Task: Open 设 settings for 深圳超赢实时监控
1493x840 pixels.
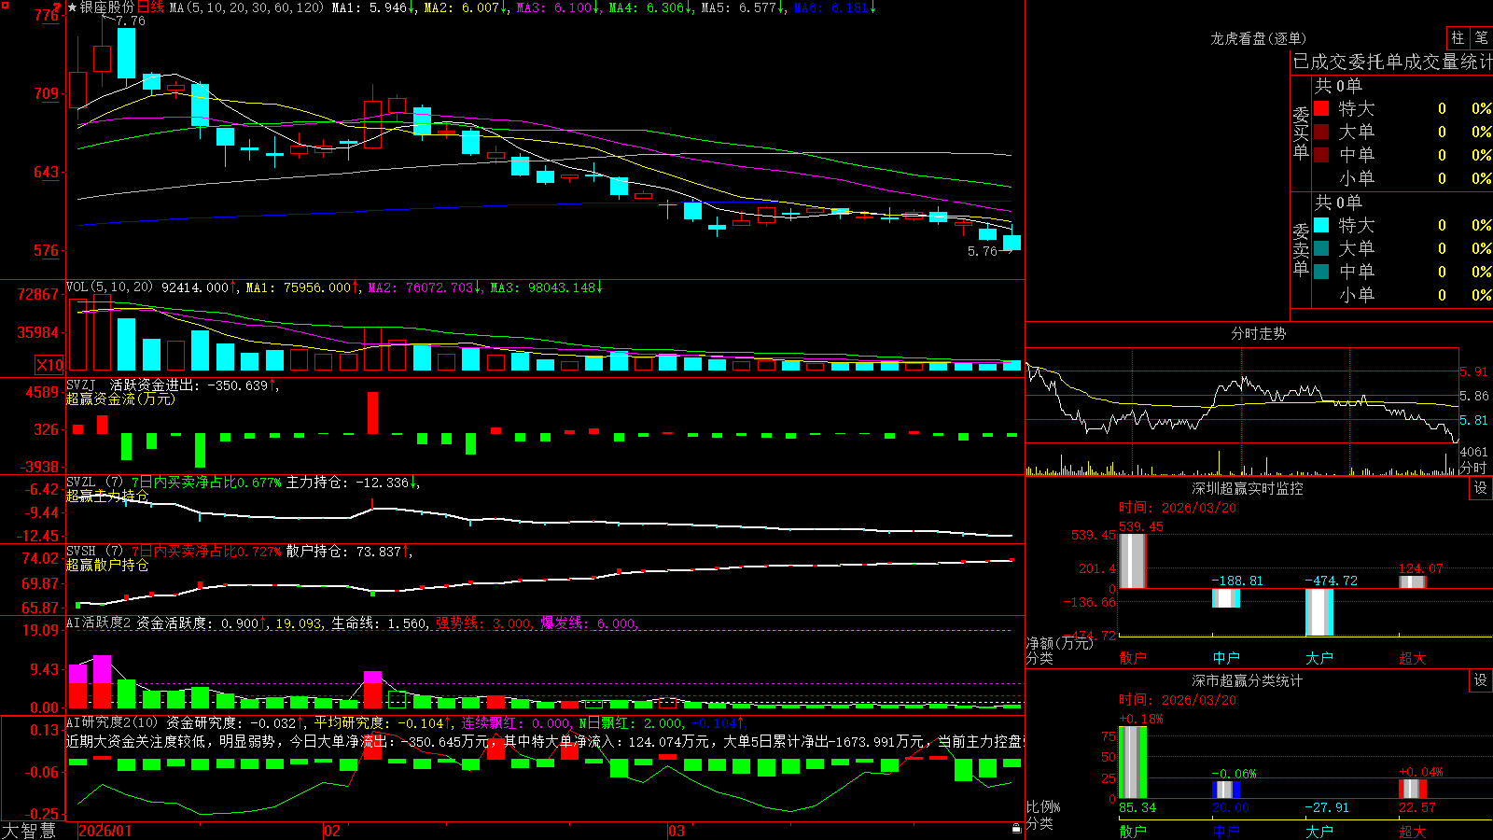Action: tap(1481, 488)
